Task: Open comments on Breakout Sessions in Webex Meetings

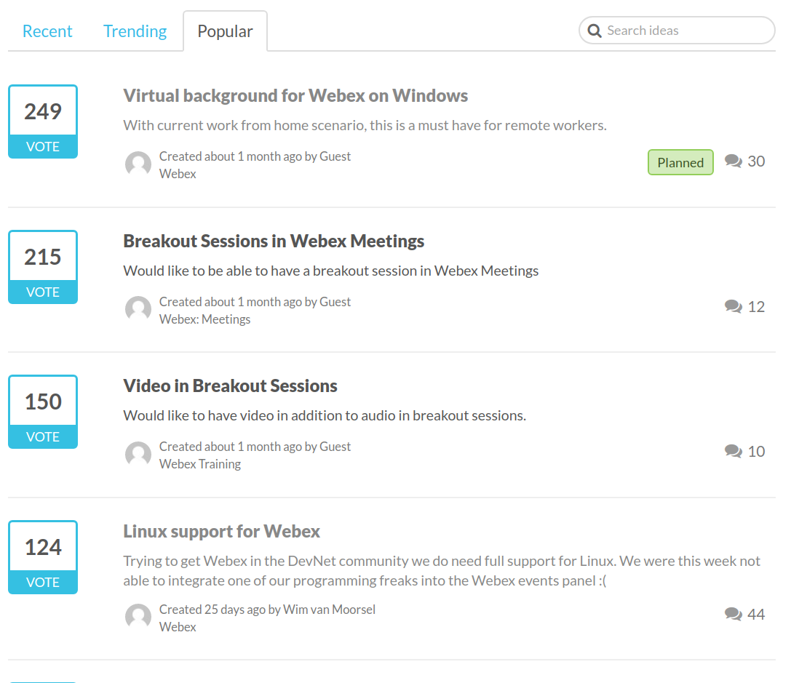Action: 744,306
